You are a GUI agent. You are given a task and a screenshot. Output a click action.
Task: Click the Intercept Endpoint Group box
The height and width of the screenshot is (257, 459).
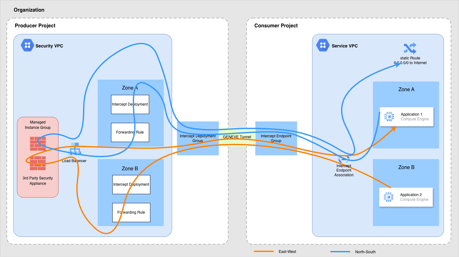pos(276,138)
